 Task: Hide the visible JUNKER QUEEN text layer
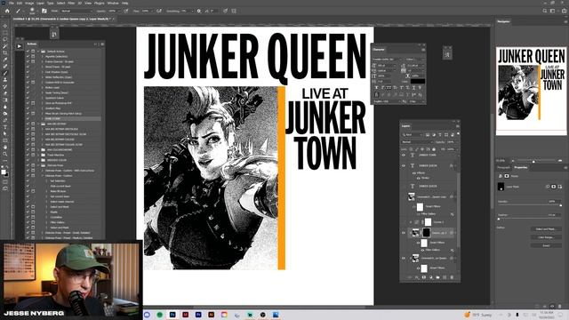click(404, 165)
